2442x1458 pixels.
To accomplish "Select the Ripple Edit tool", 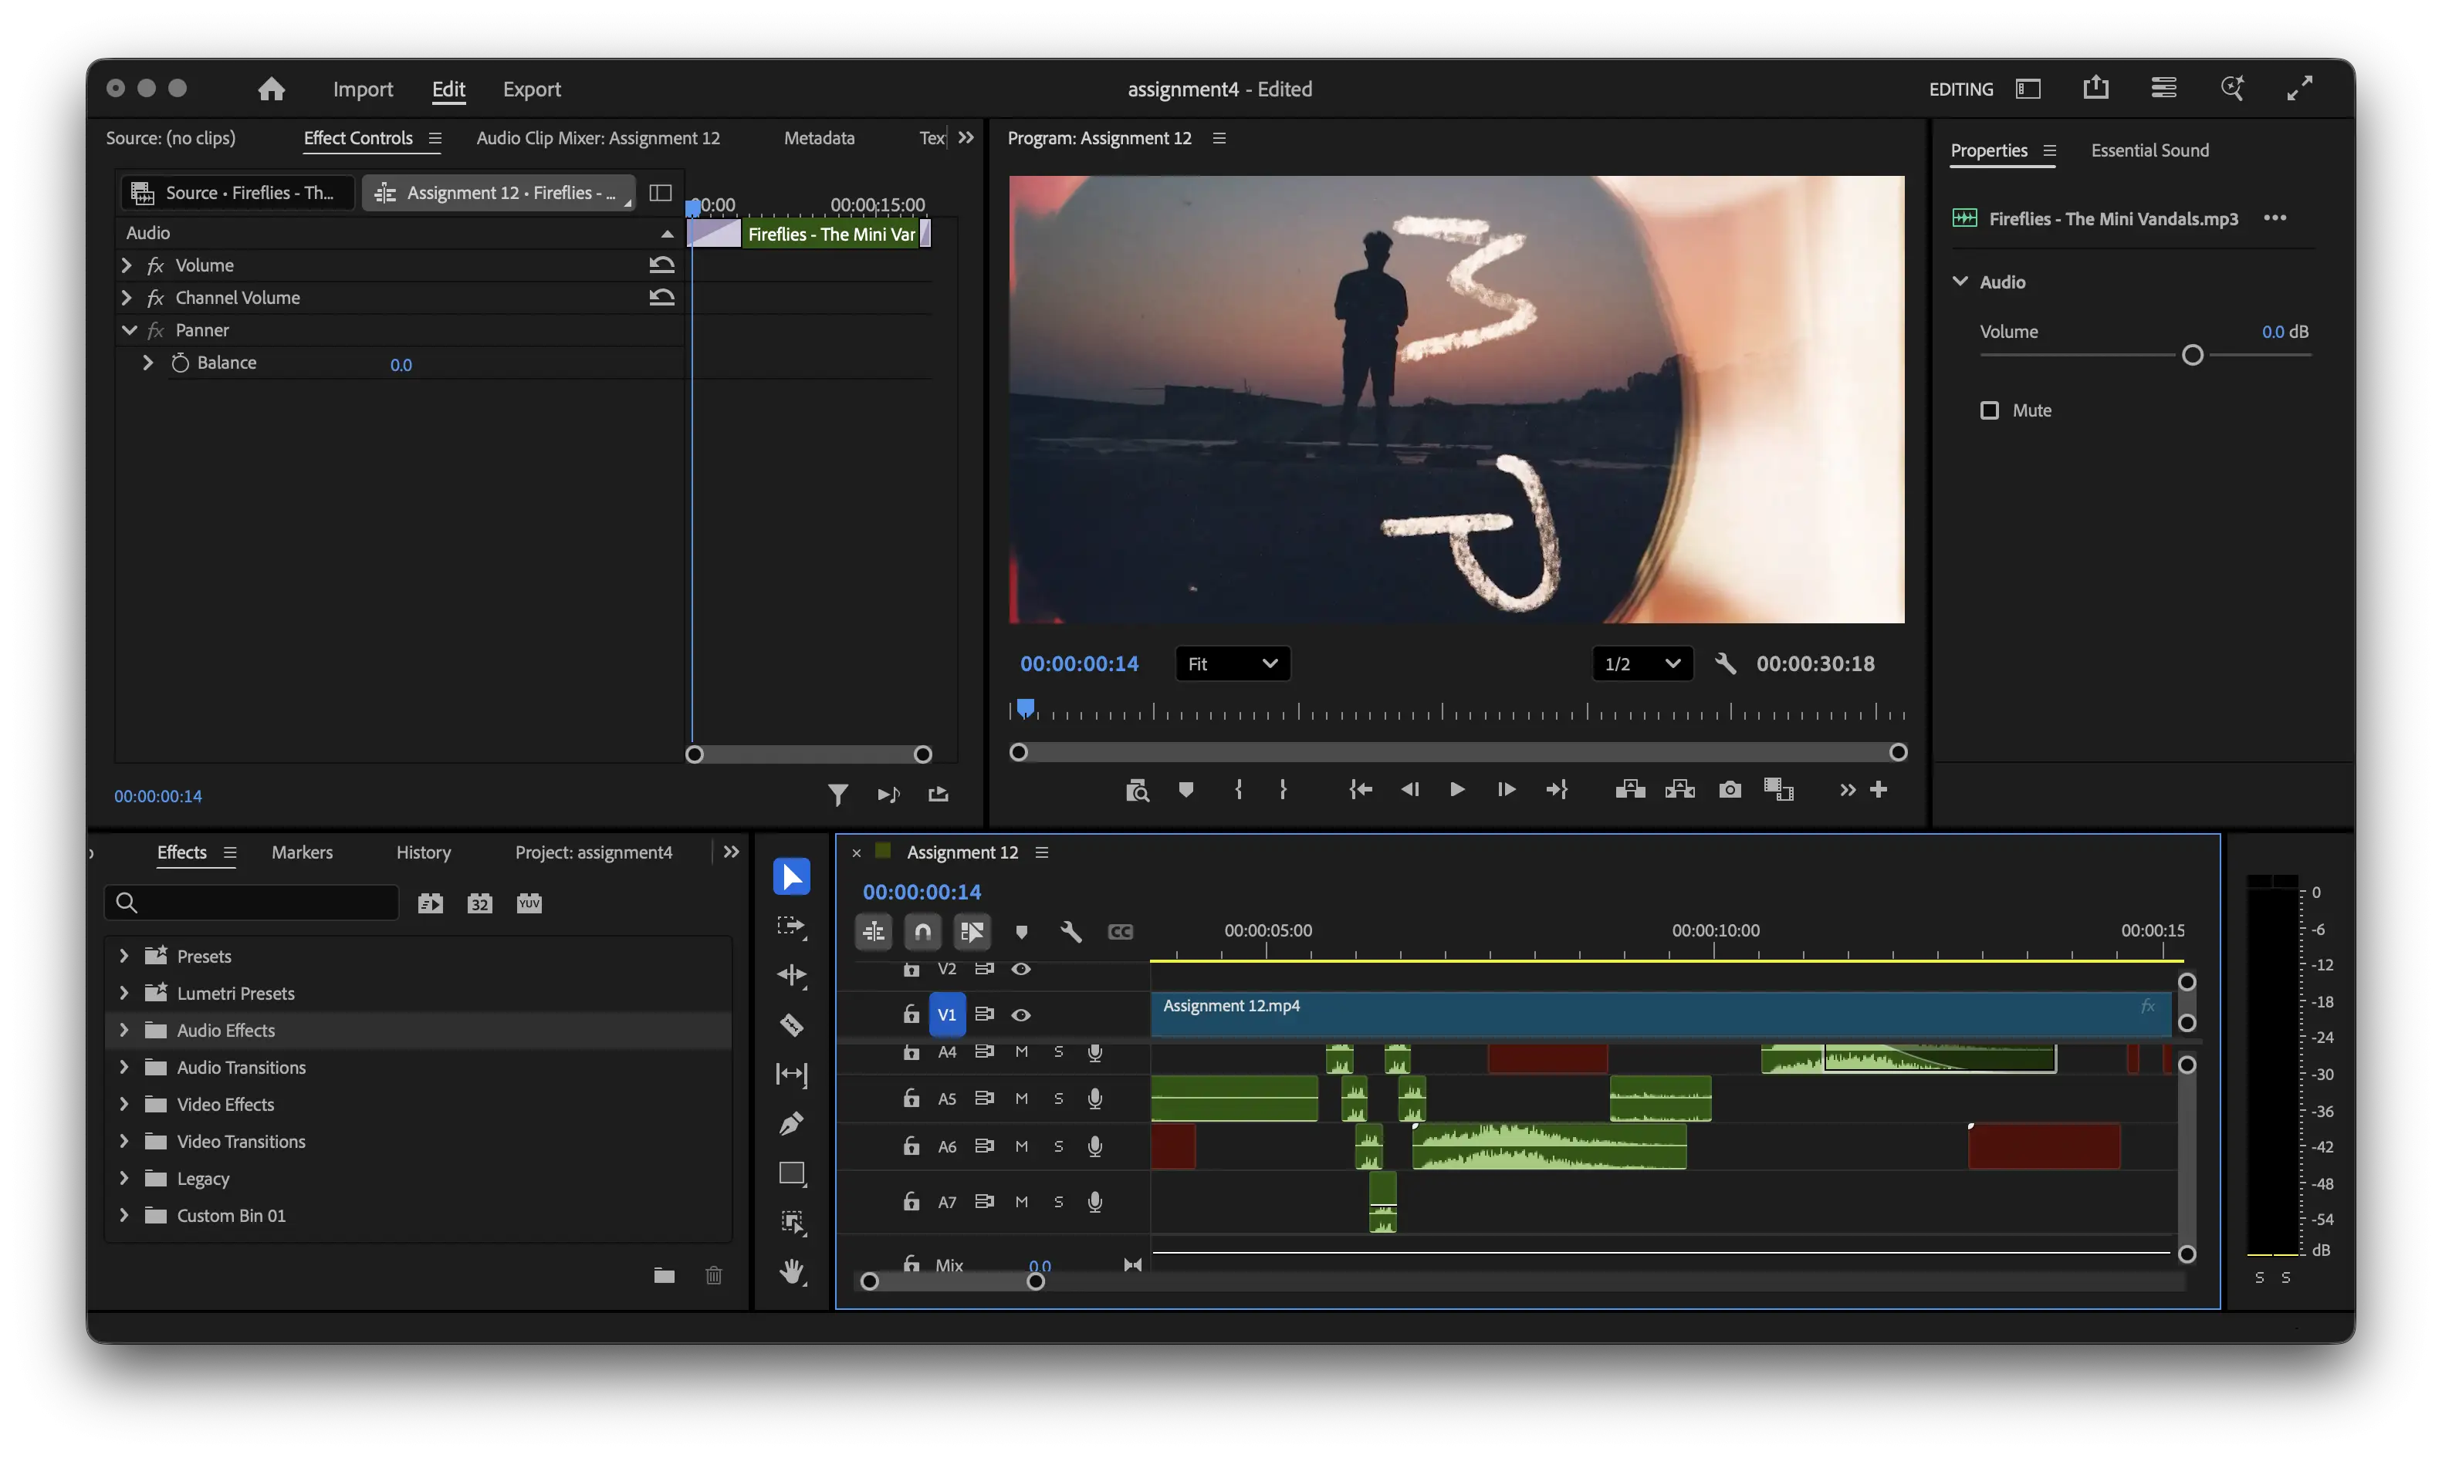I will point(791,974).
